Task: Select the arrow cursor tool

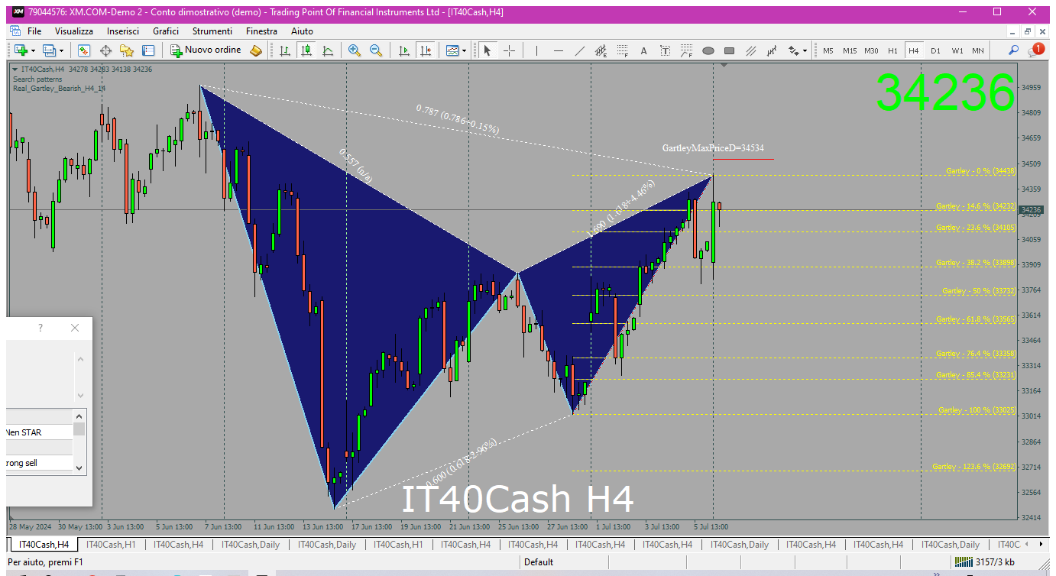Action: tap(488, 50)
